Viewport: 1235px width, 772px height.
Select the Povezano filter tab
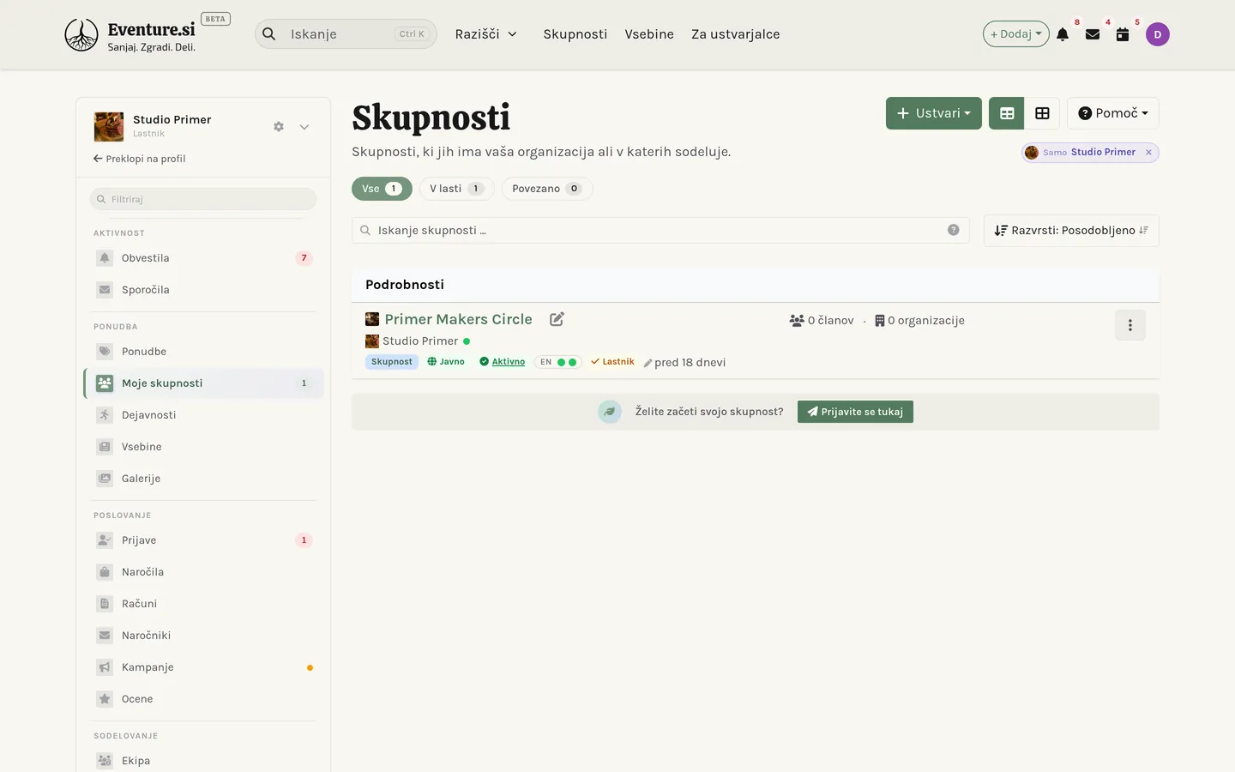(547, 189)
